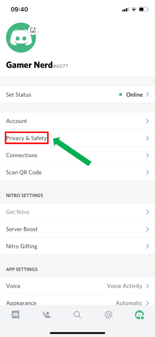Screen dimensions: 155x337
Task: Open Get Nitro
Action: click(x=77, y=212)
